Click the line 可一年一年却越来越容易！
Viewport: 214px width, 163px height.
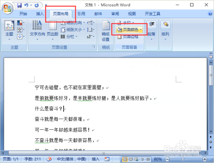[63, 130]
